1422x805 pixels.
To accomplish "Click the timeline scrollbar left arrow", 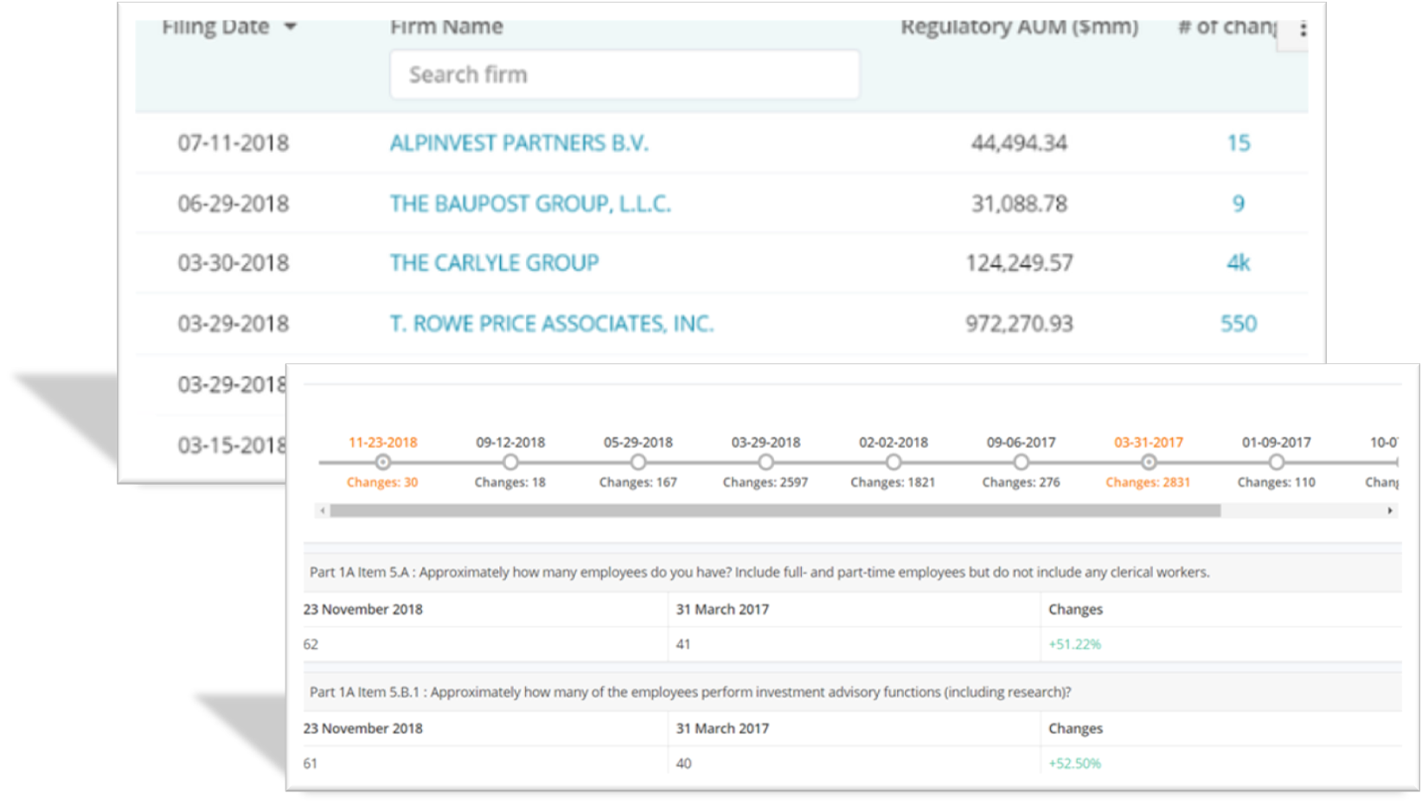I will [x=323, y=511].
